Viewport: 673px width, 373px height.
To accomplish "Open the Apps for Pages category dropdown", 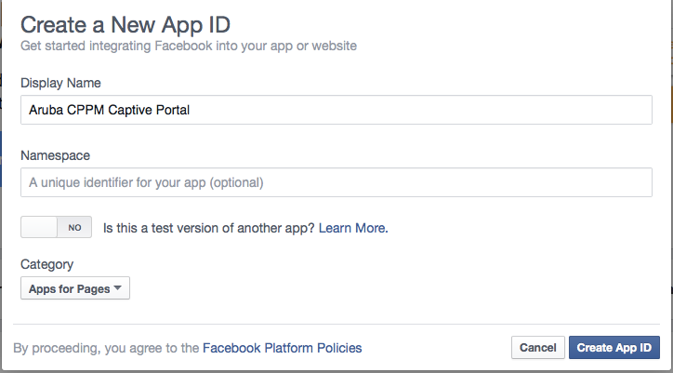I will (75, 288).
